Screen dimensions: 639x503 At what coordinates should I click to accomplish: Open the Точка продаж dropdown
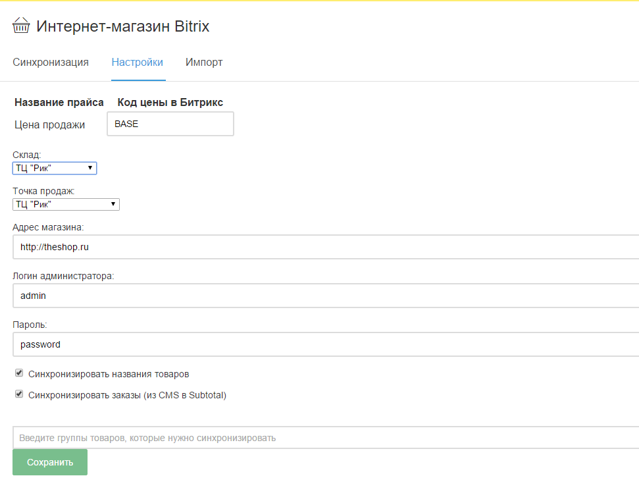[66, 204]
